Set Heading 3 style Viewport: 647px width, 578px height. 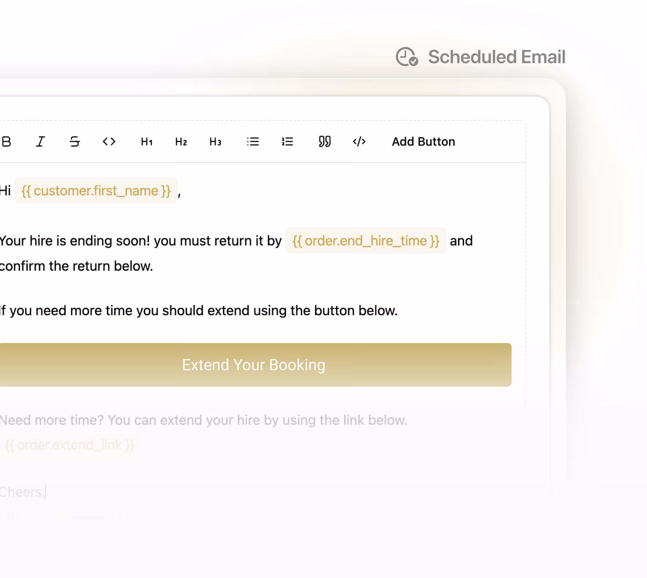pos(215,142)
